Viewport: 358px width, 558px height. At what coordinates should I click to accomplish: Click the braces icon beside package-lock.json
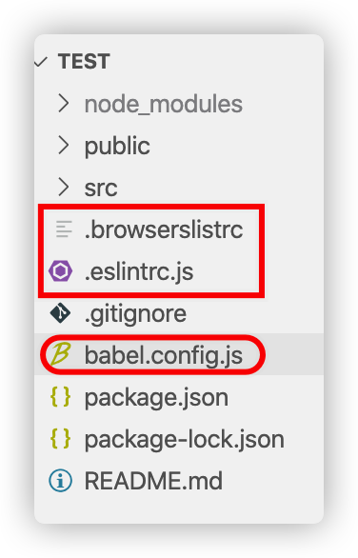click(x=61, y=438)
